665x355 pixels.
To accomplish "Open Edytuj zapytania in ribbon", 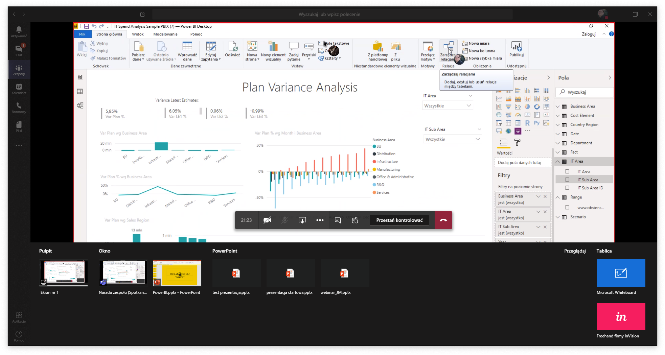I will point(211,51).
